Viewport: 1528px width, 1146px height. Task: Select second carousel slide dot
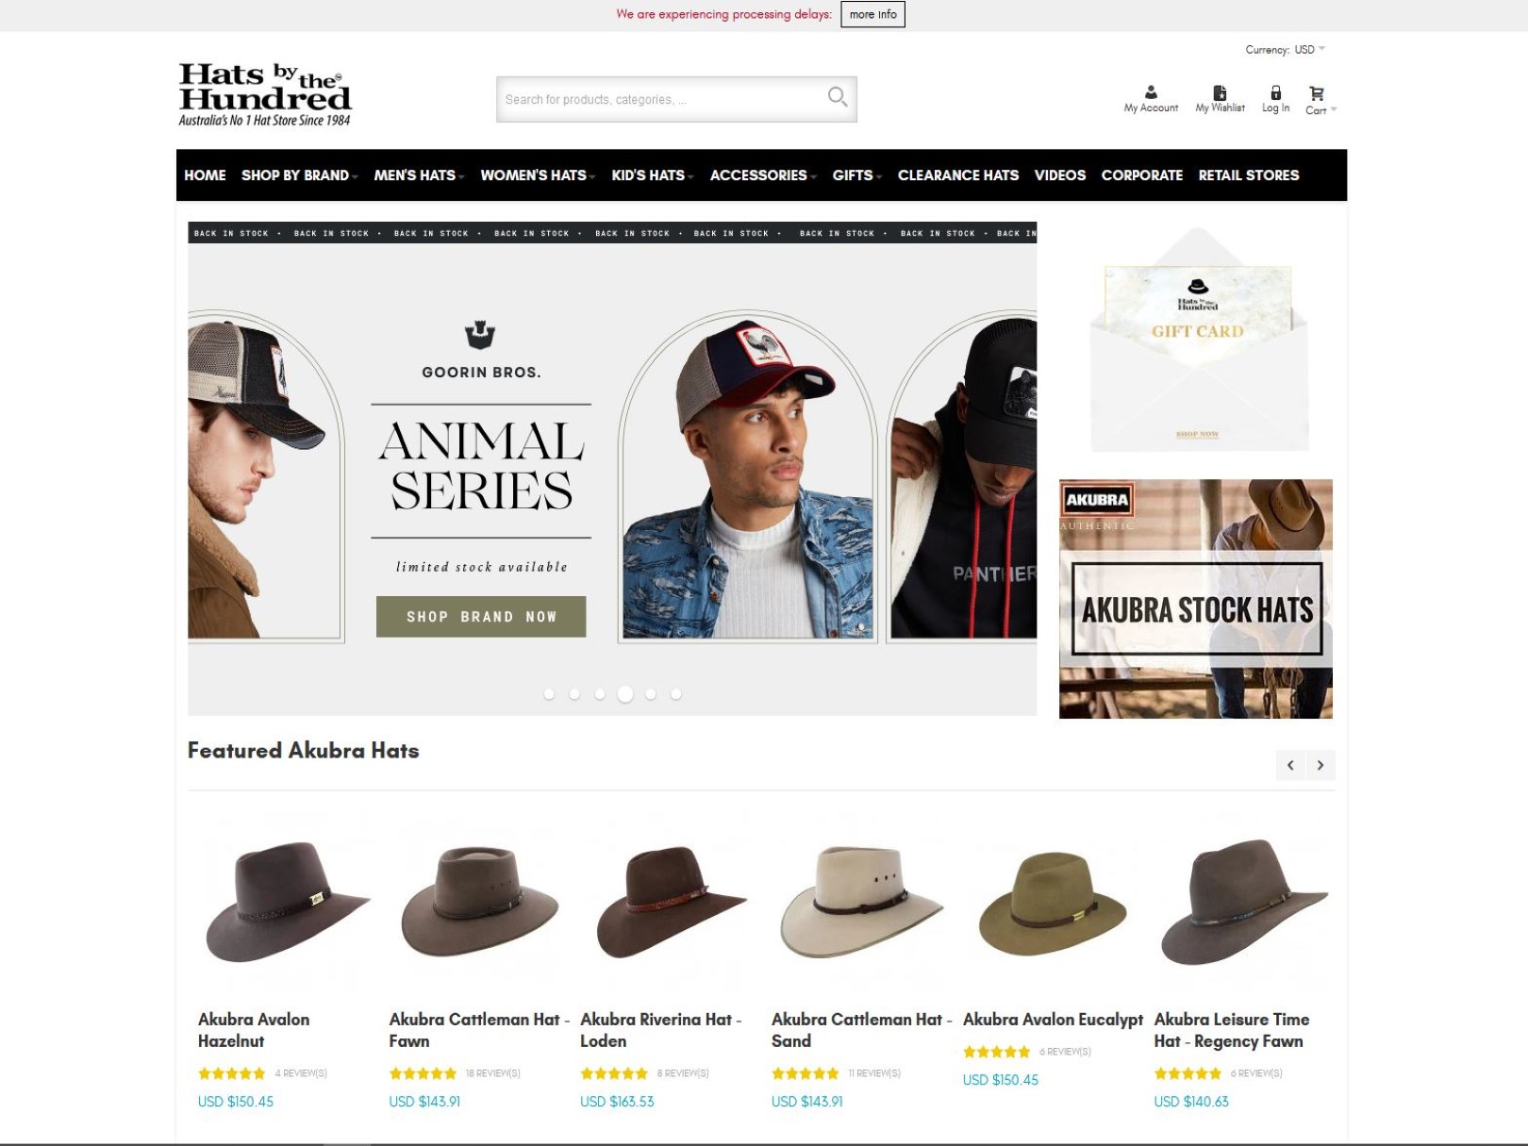pyautogui.click(x=574, y=694)
